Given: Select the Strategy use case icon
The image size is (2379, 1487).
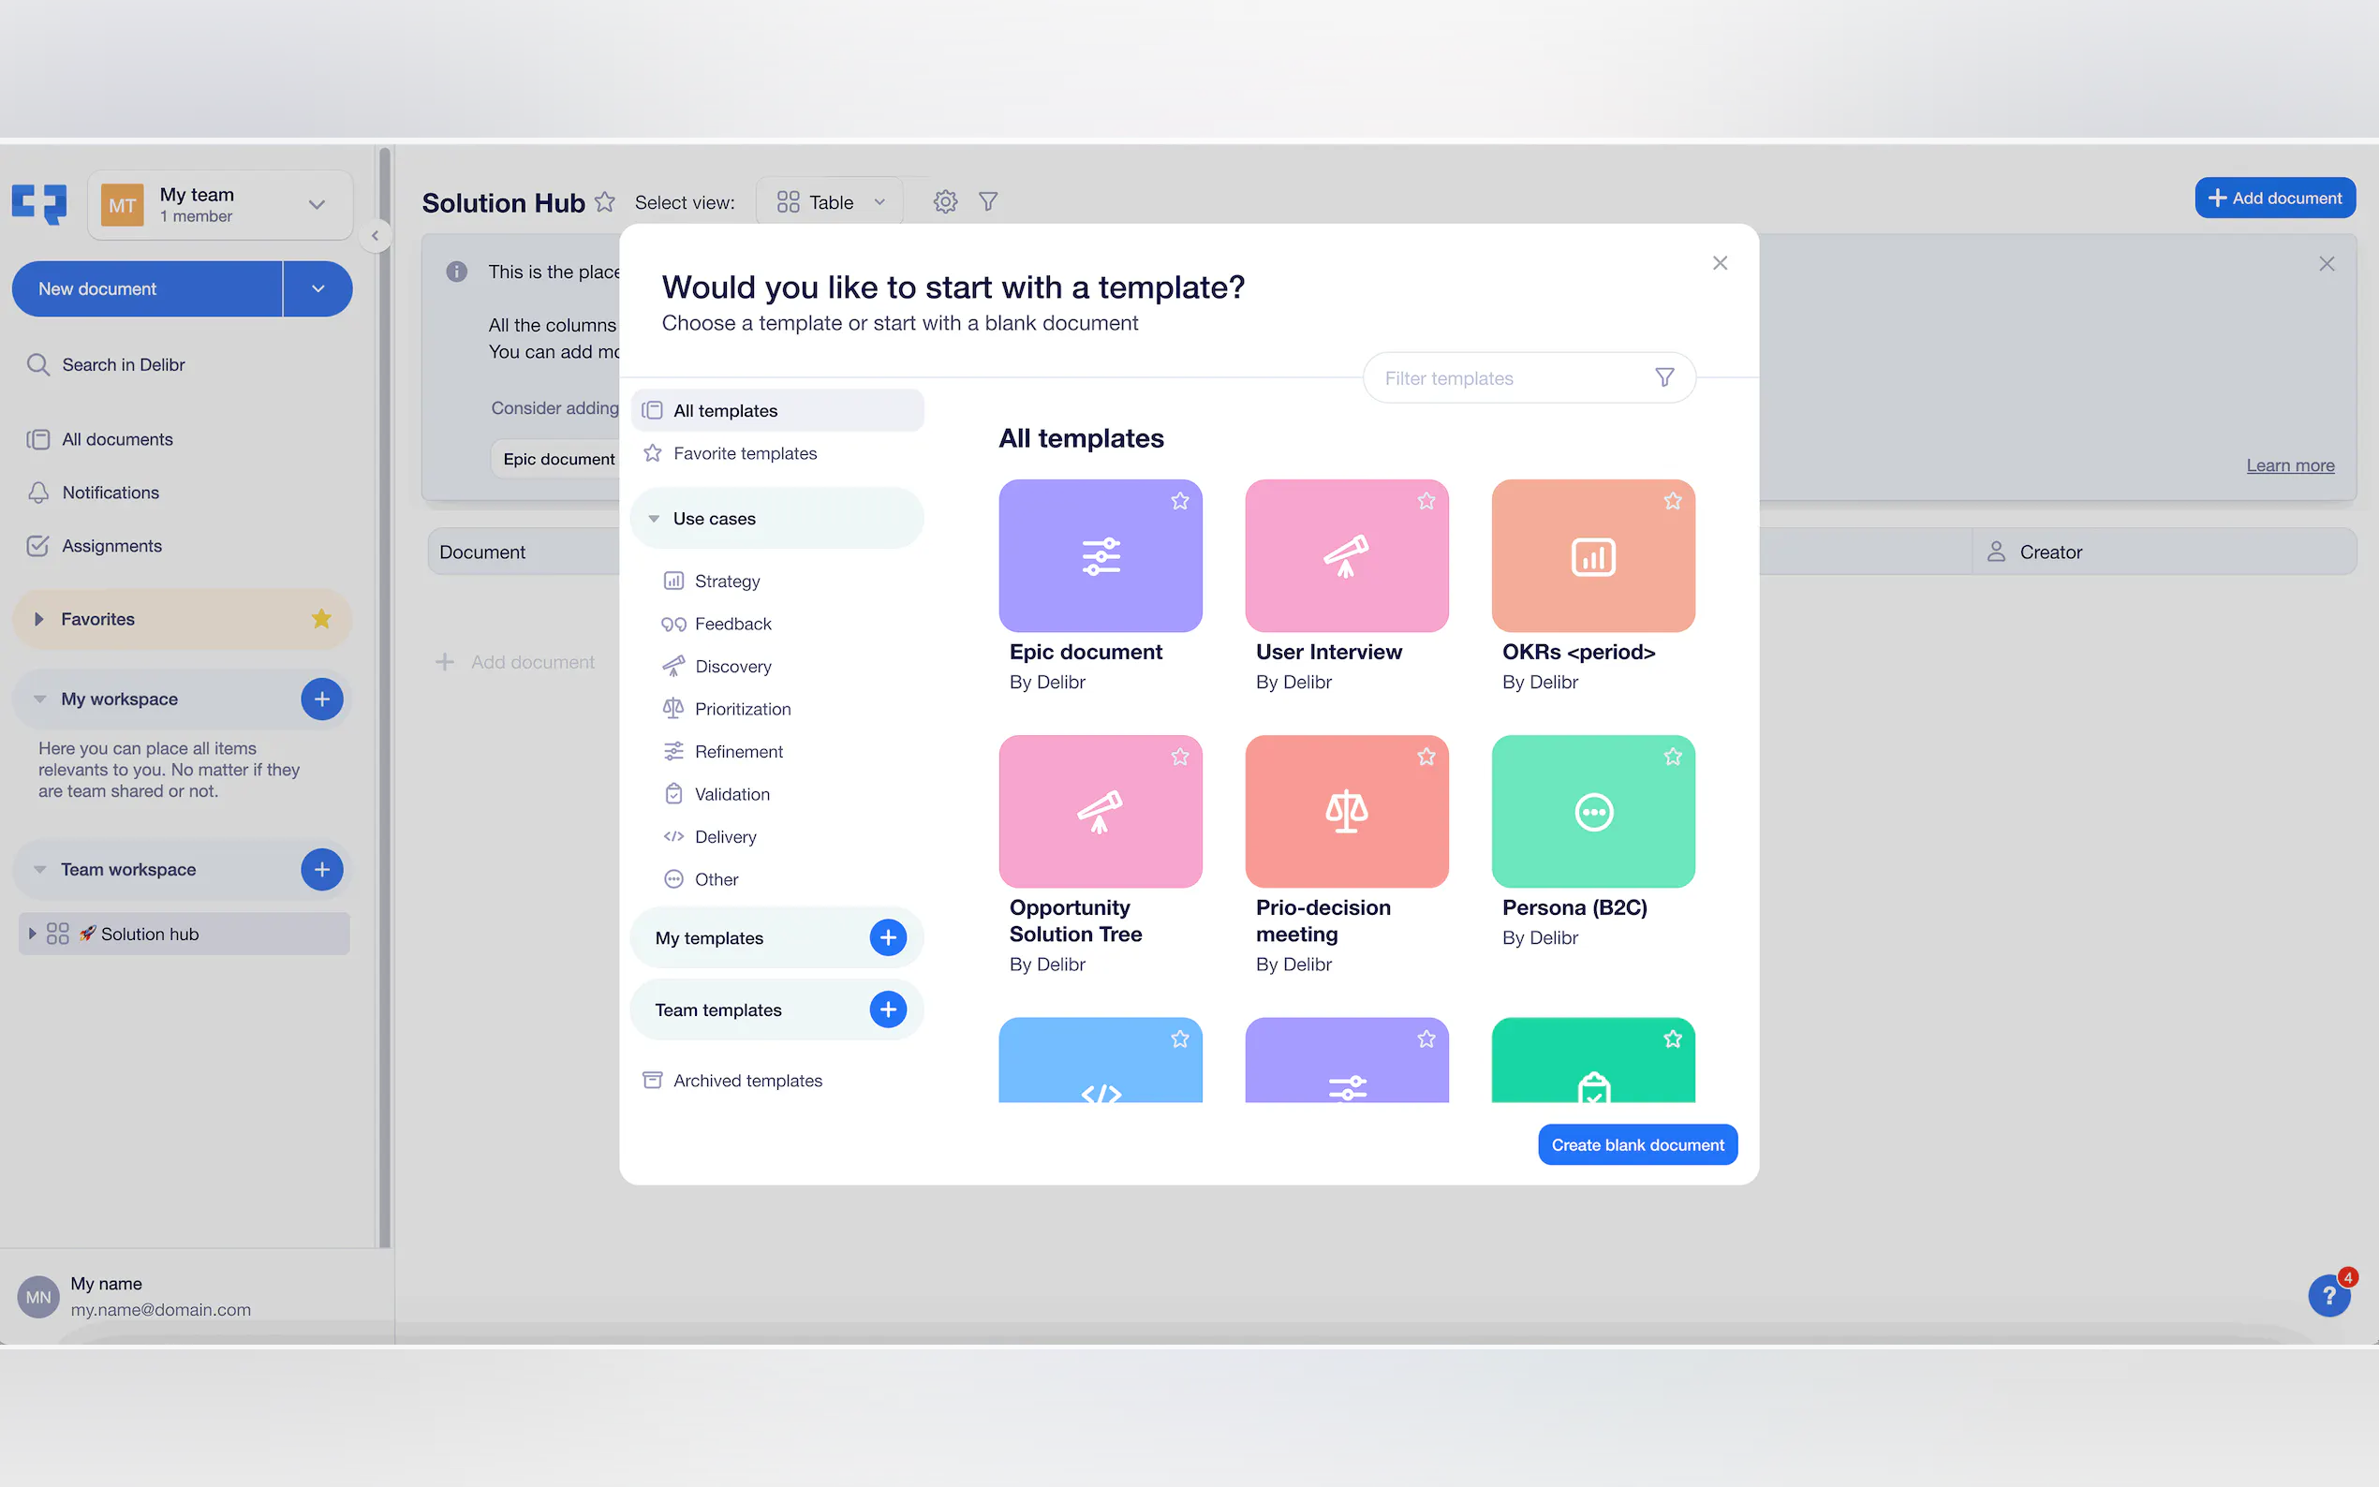Looking at the screenshot, I should tap(672, 581).
